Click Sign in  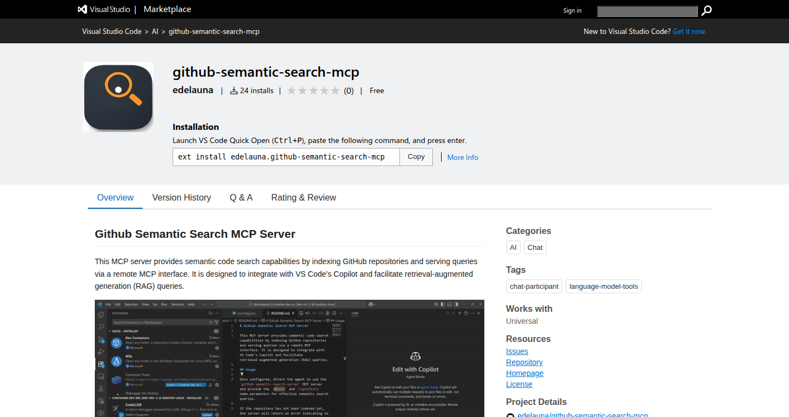[572, 10]
